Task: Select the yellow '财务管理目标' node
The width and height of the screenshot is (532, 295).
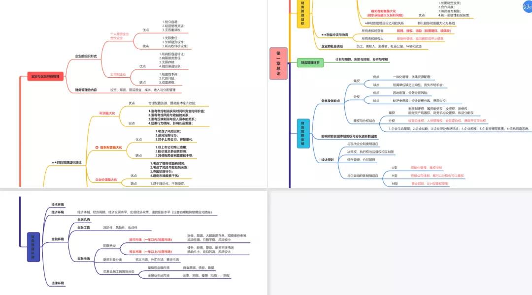Action: pyautogui.click(x=302, y=13)
